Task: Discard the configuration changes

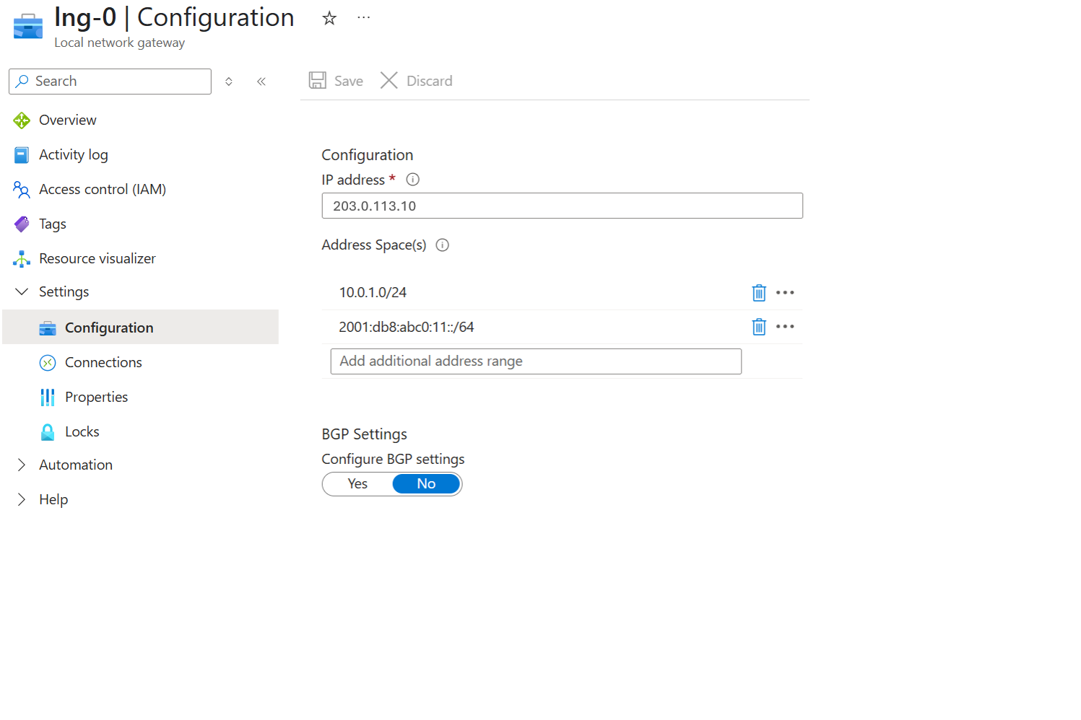Action: pyautogui.click(x=417, y=81)
